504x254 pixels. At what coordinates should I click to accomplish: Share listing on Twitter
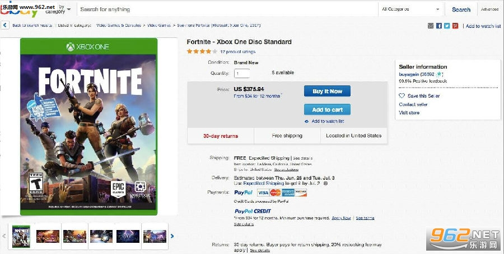pyautogui.click(x=447, y=26)
